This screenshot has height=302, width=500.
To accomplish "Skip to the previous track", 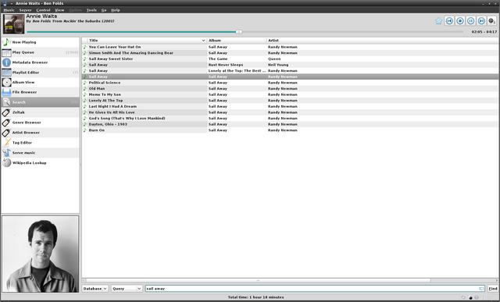I will (449, 21).
